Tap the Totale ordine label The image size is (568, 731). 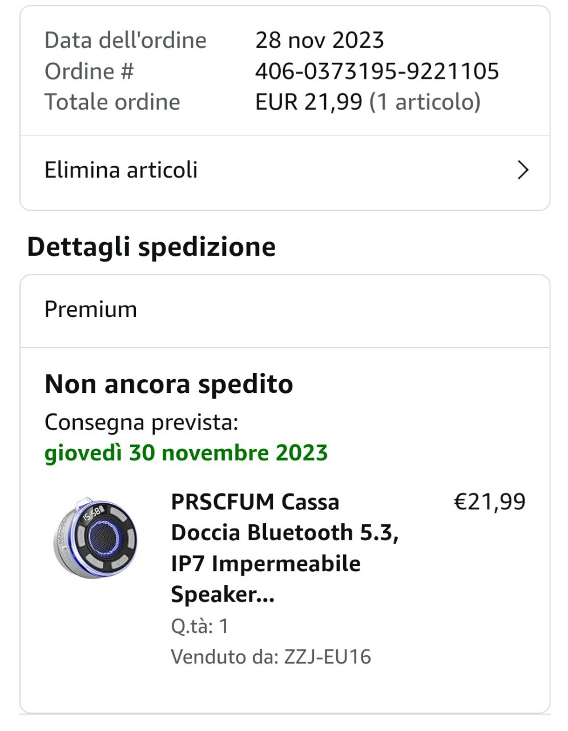tap(112, 102)
